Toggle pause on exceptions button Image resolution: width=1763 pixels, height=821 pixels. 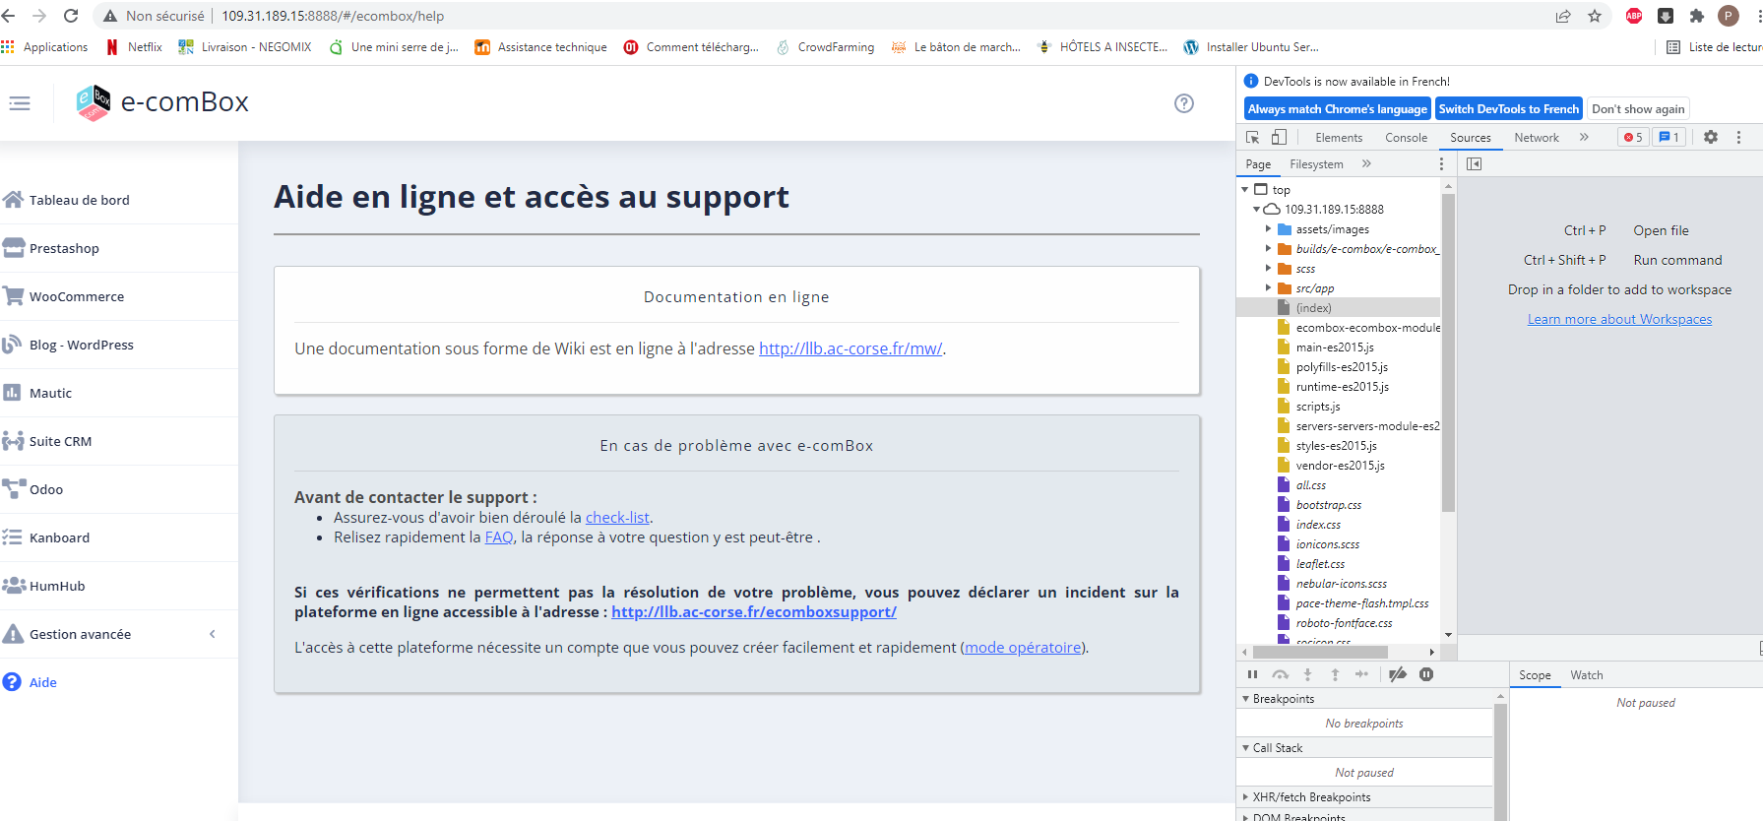coord(1426,674)
